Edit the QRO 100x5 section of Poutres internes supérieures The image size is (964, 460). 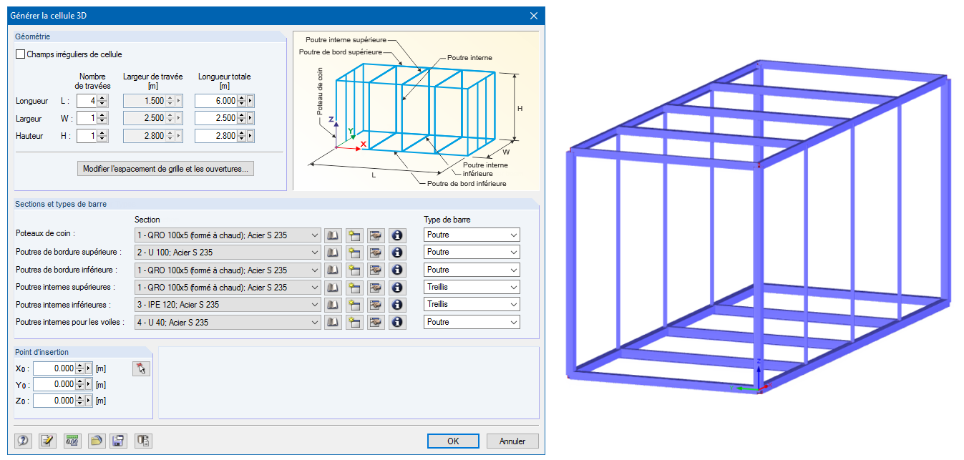coord(376,287)
